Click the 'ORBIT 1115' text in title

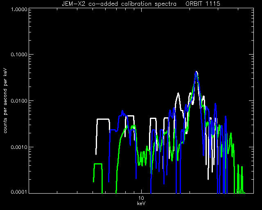coord(203,4)
